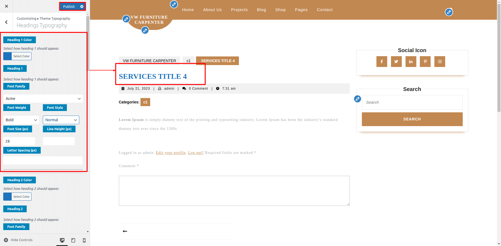This screenshot has width=501, height=246.
Task: Switch to mobile preview device icon
Action: [x=84, y=240]
